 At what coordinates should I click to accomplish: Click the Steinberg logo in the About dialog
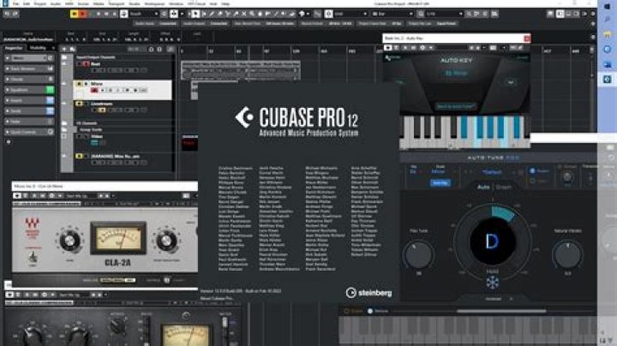coord(368,293)
